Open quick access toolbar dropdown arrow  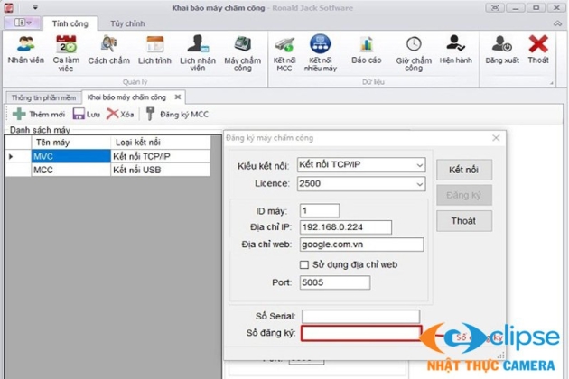pyautogui.click(x=35, y=7)
